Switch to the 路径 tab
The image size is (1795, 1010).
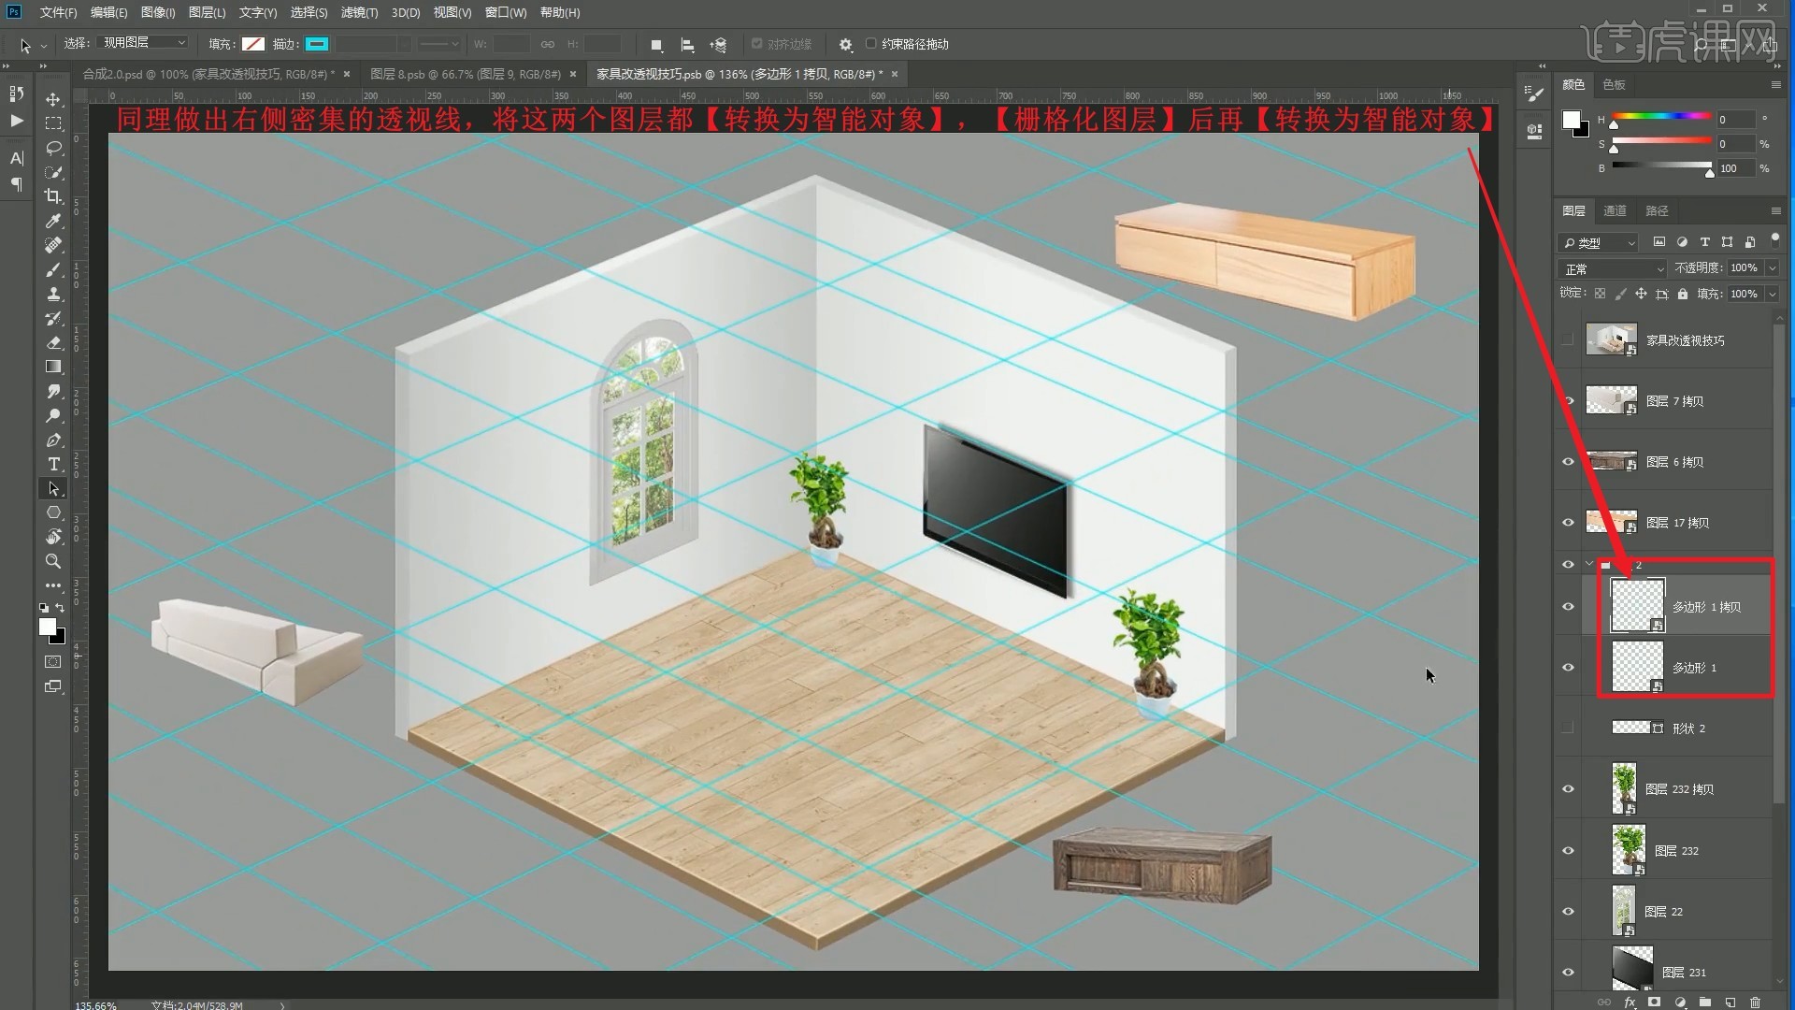(x=1657, y=210)
